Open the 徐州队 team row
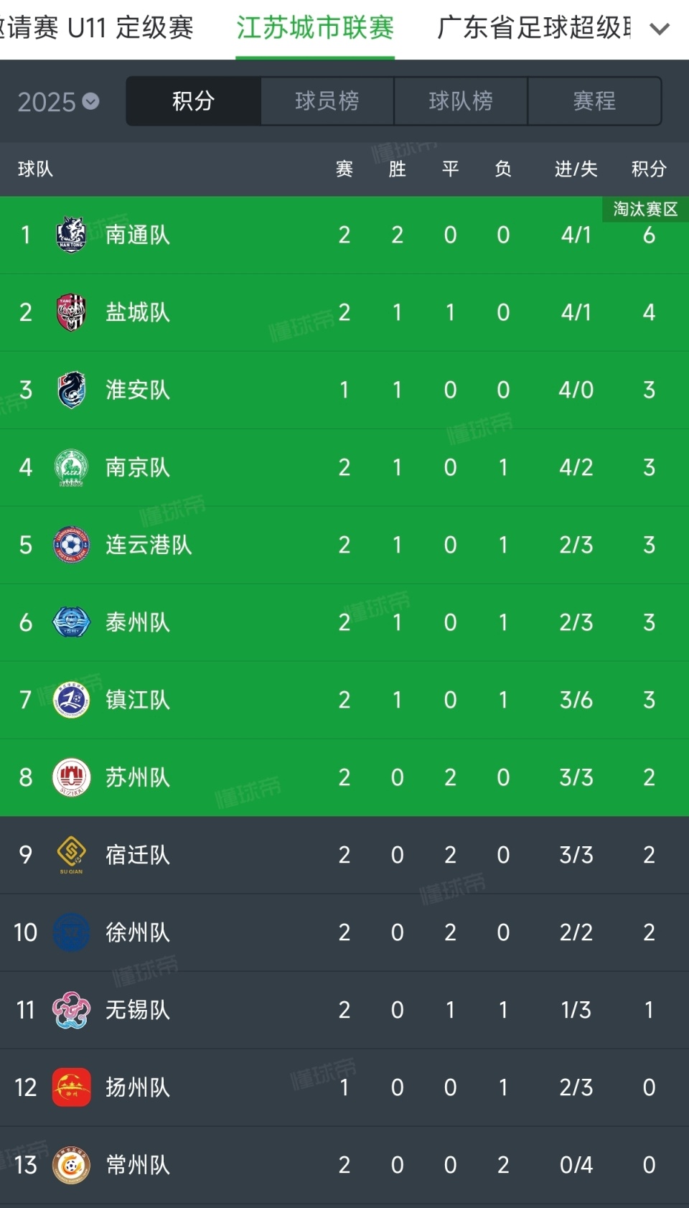Image resolution: width=689 pixels, height=1208 pixels. (x=344, y=932)
